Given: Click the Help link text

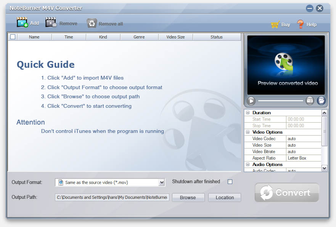Looking at the screenshot, I should click(311, 25).
